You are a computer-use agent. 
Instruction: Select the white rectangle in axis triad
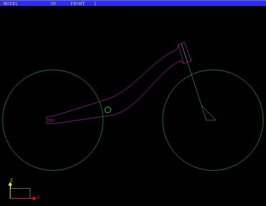tap(20, 188)
